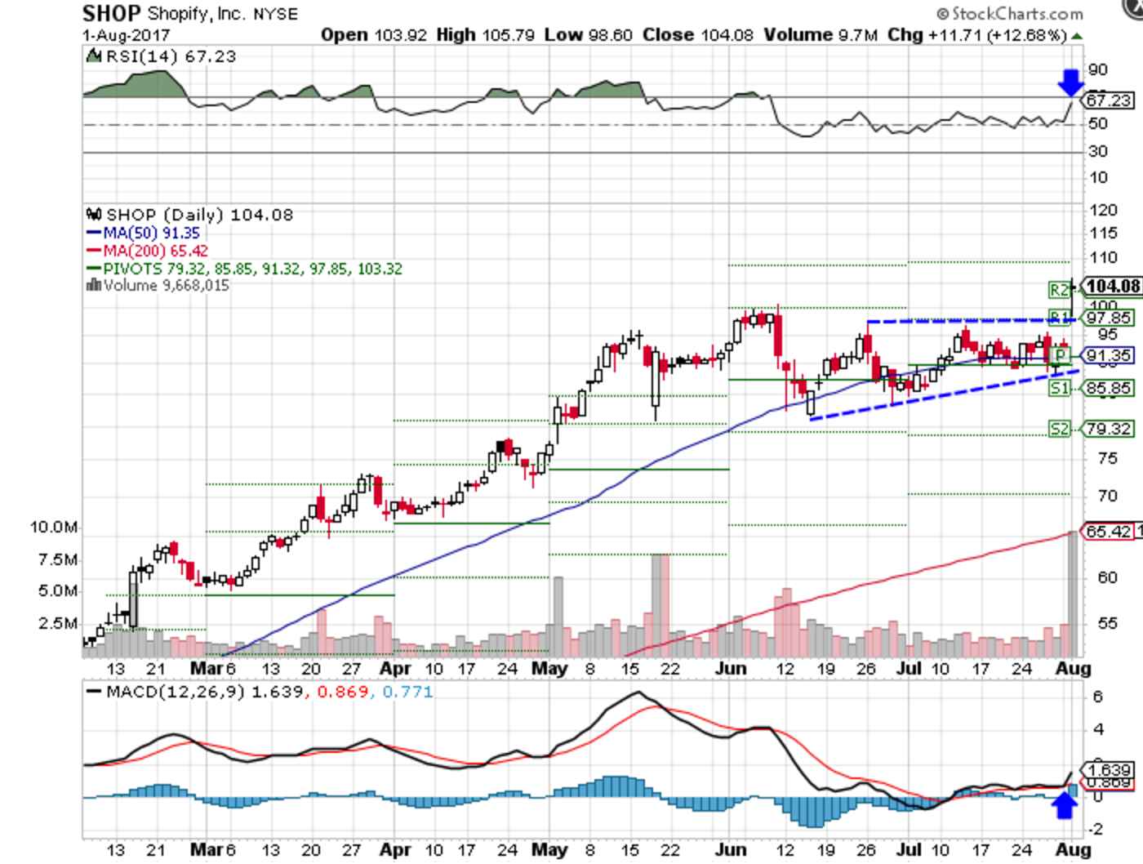
Task: Click the tall 1-Aug volume bar
Action: coord(1073,594)
